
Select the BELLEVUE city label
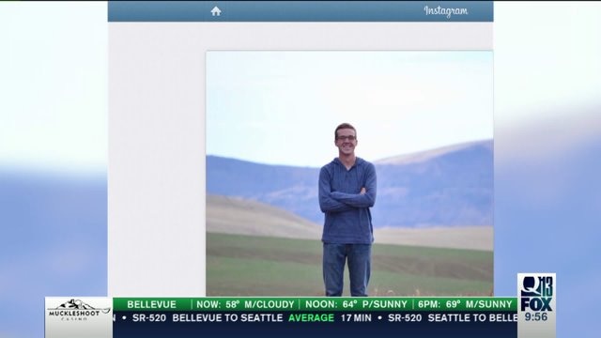coord(151,304)
